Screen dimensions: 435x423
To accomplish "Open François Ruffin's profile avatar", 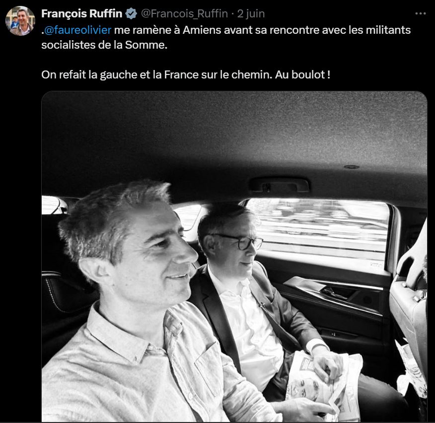I will [20, 21].
